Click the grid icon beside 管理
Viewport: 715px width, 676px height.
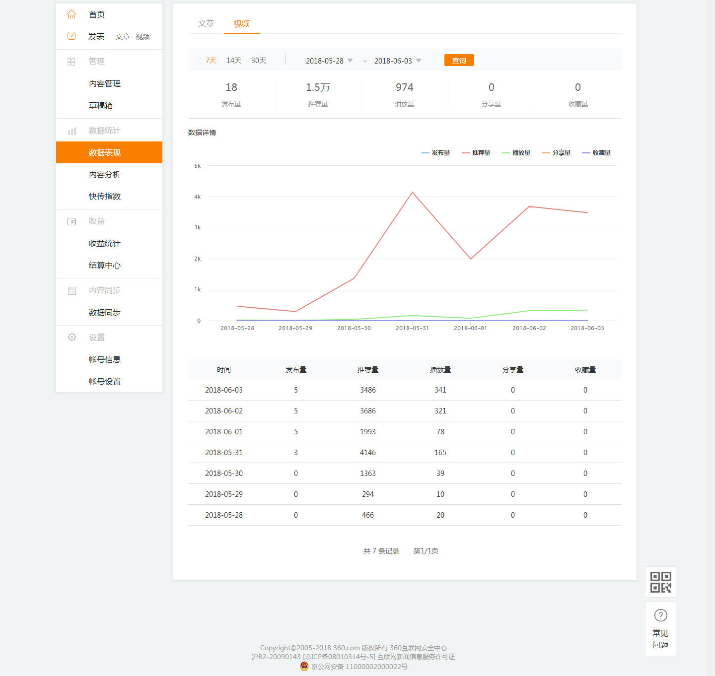click(x=71, y=62)
